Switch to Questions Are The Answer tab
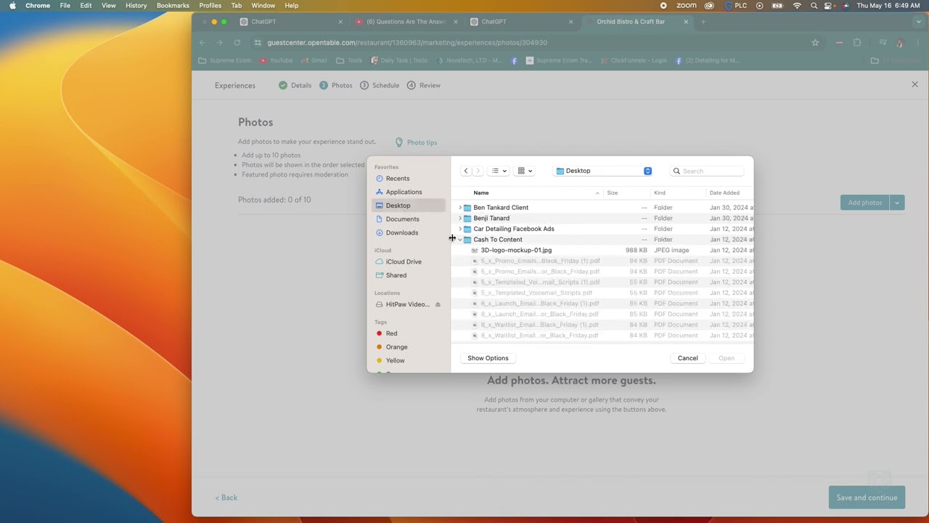This screenshot has width=929, height=523. tap(405, 22)
